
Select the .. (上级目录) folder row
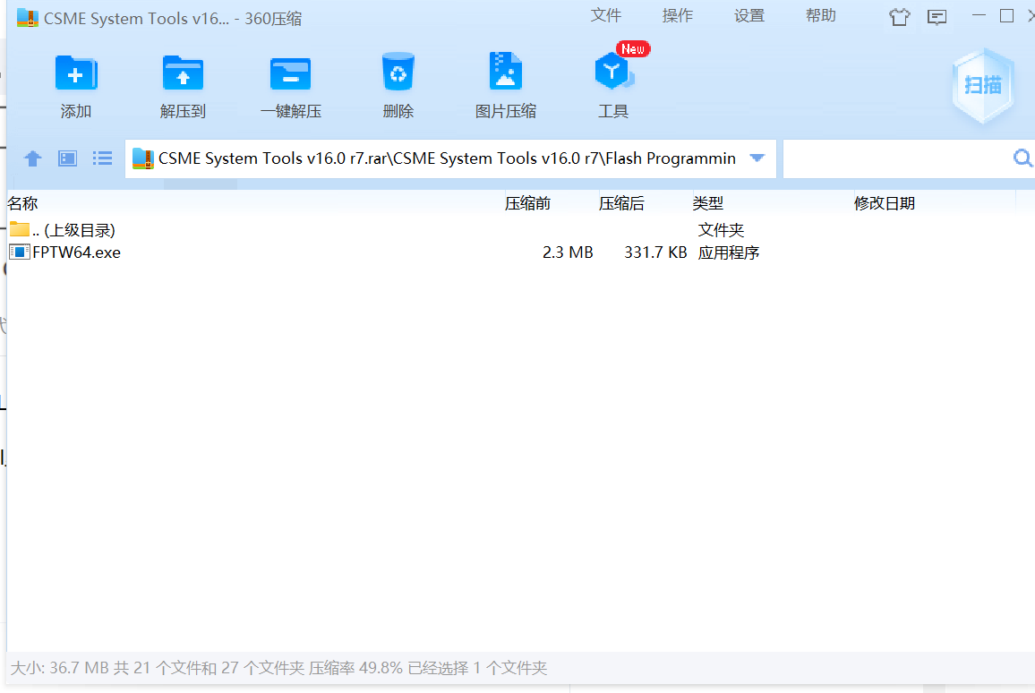click(x=63, y=230)
